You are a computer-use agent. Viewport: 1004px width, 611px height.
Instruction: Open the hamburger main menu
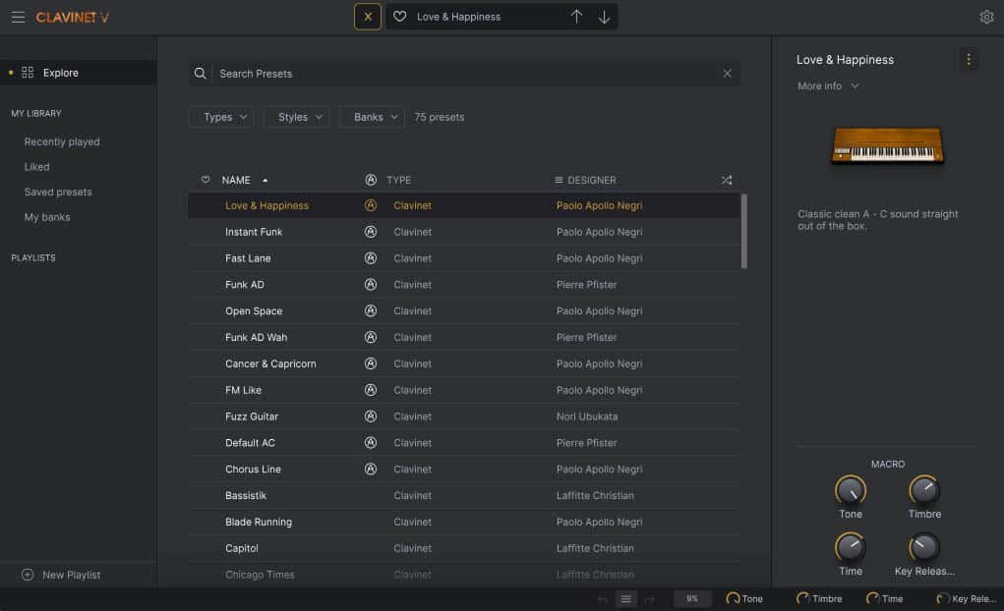coord(18,17)
